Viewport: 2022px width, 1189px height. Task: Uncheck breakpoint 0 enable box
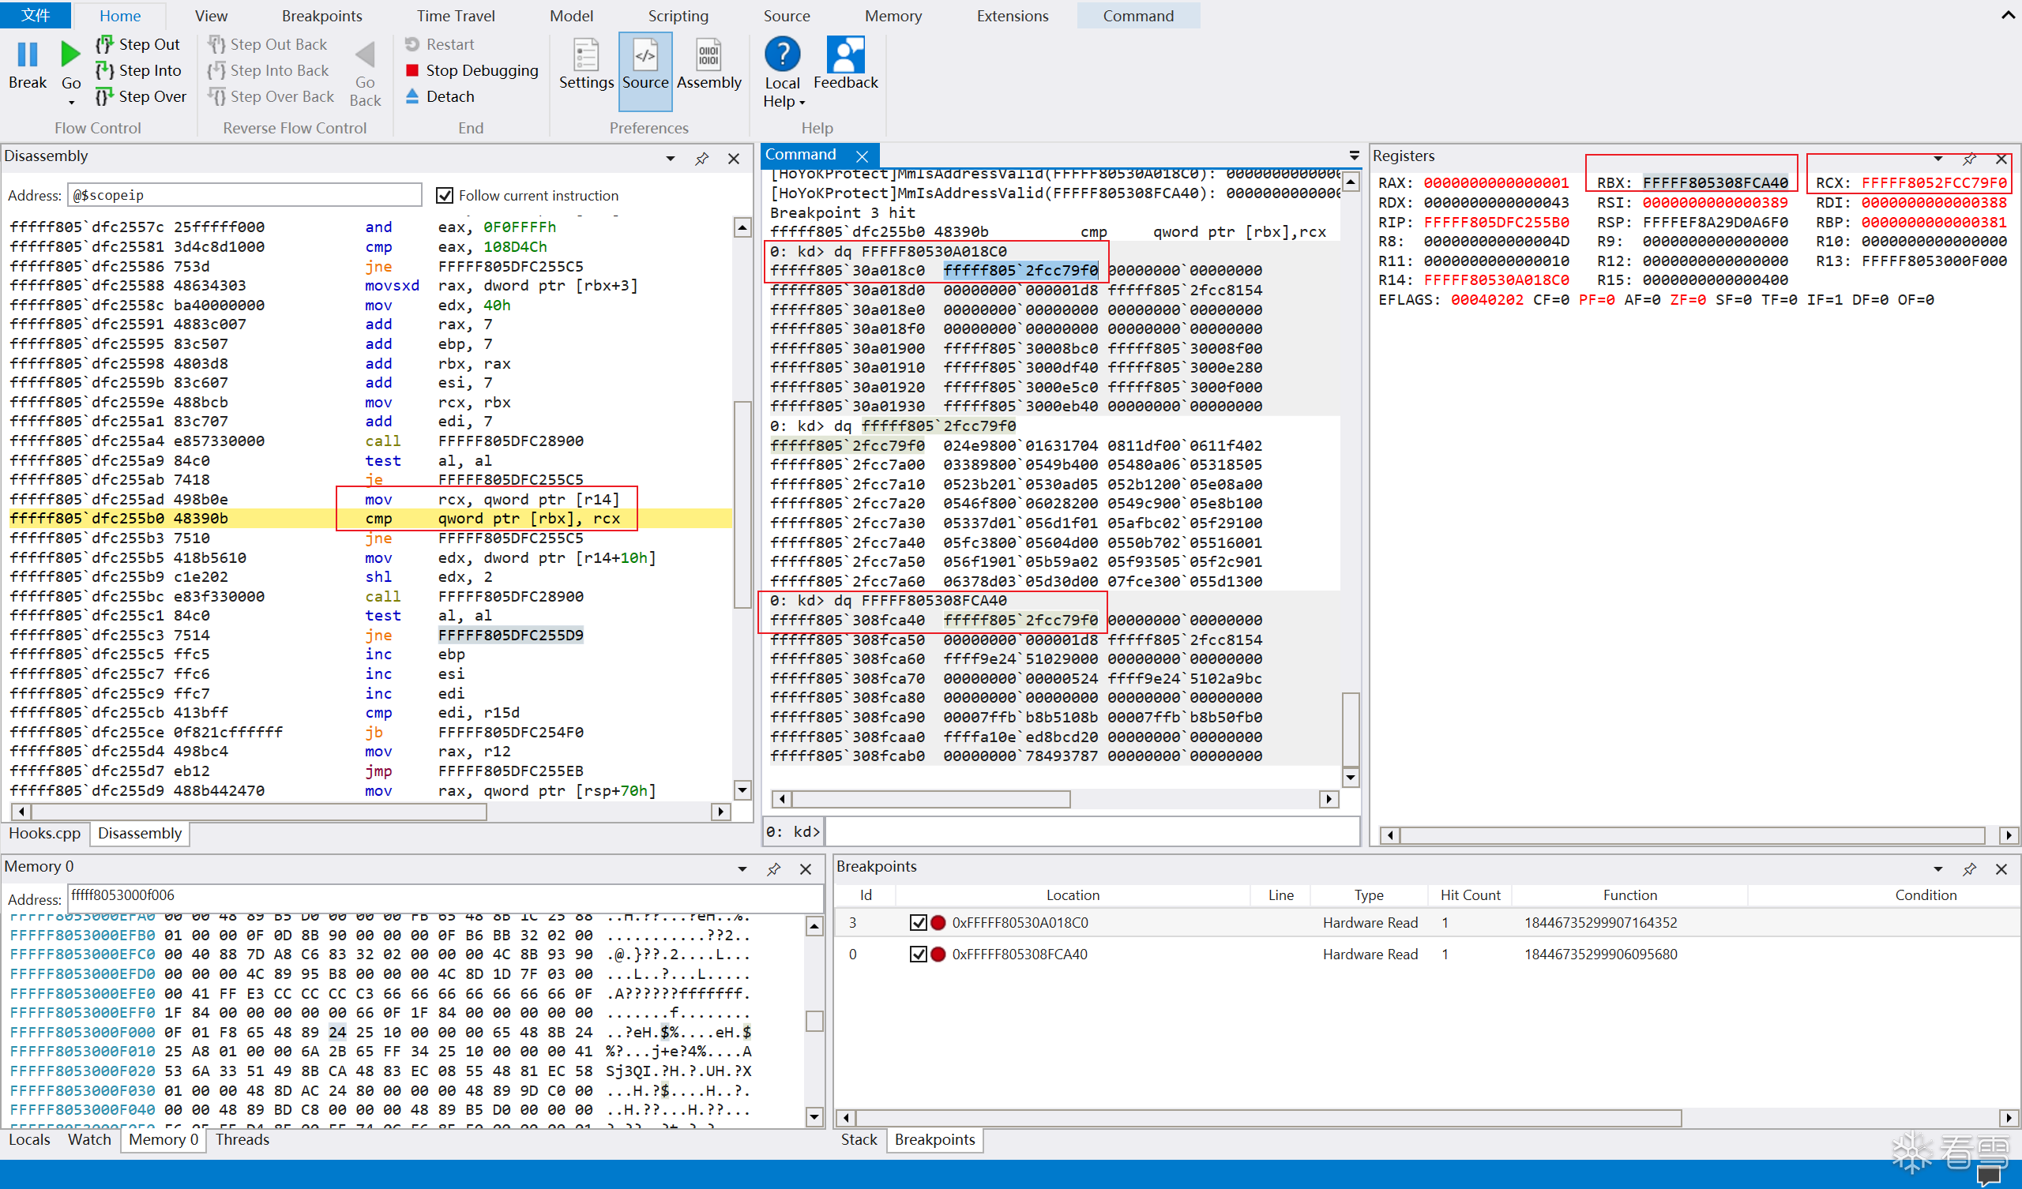tap(918, 954)
